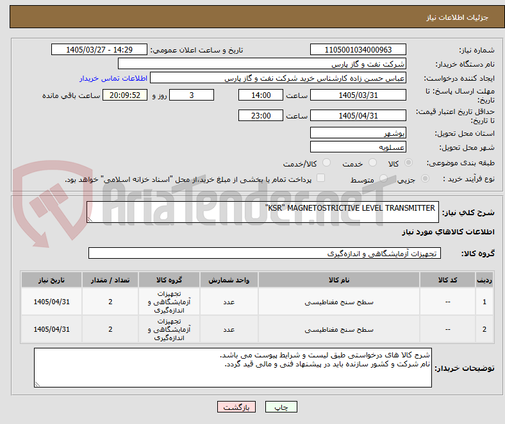505x424 pixels.
Task: Click the گروه کالا column header
Action: 169,280
